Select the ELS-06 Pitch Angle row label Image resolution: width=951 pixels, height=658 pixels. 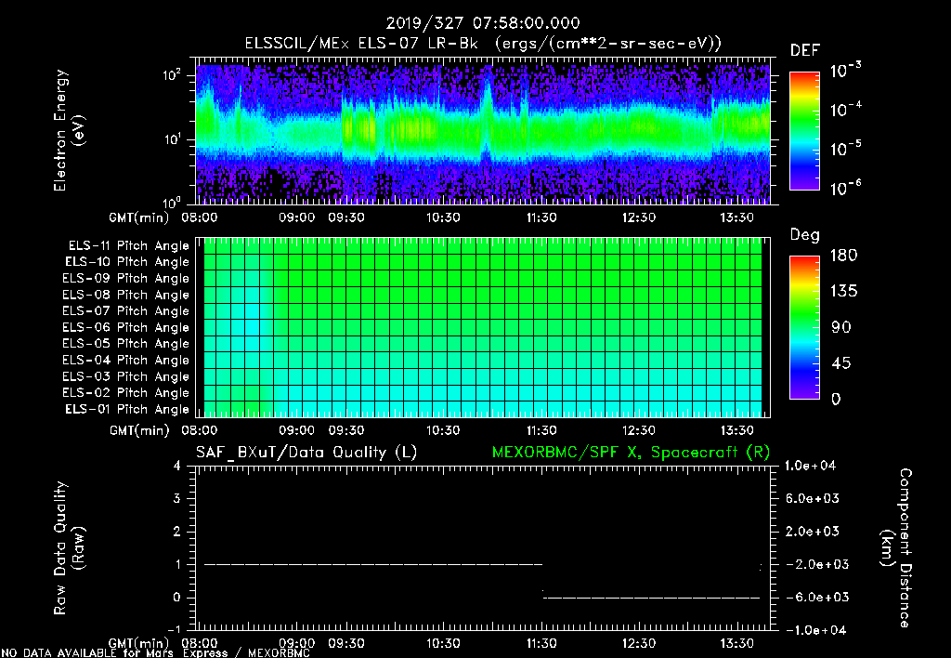pyautogui.click(x=125, y=327)
